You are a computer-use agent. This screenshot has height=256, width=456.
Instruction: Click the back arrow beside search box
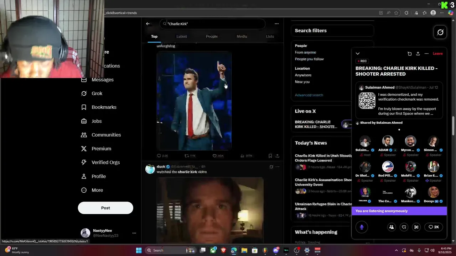(x=148, y=24)
